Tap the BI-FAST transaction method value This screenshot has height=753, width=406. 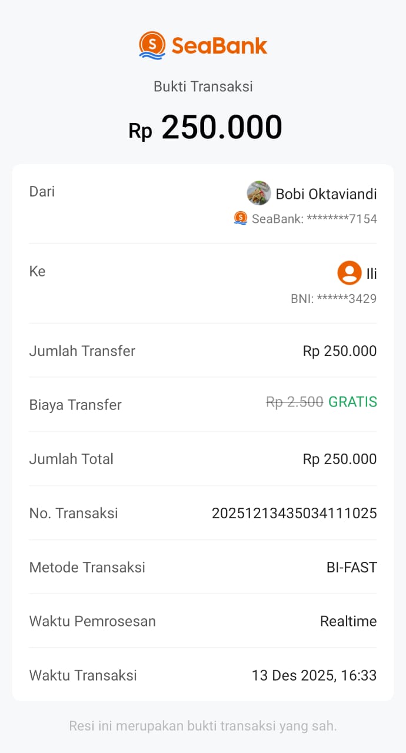pos(351,568)
